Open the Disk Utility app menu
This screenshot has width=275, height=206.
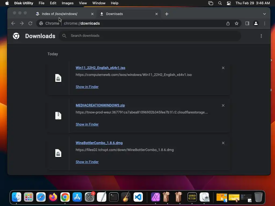[24, 3]
